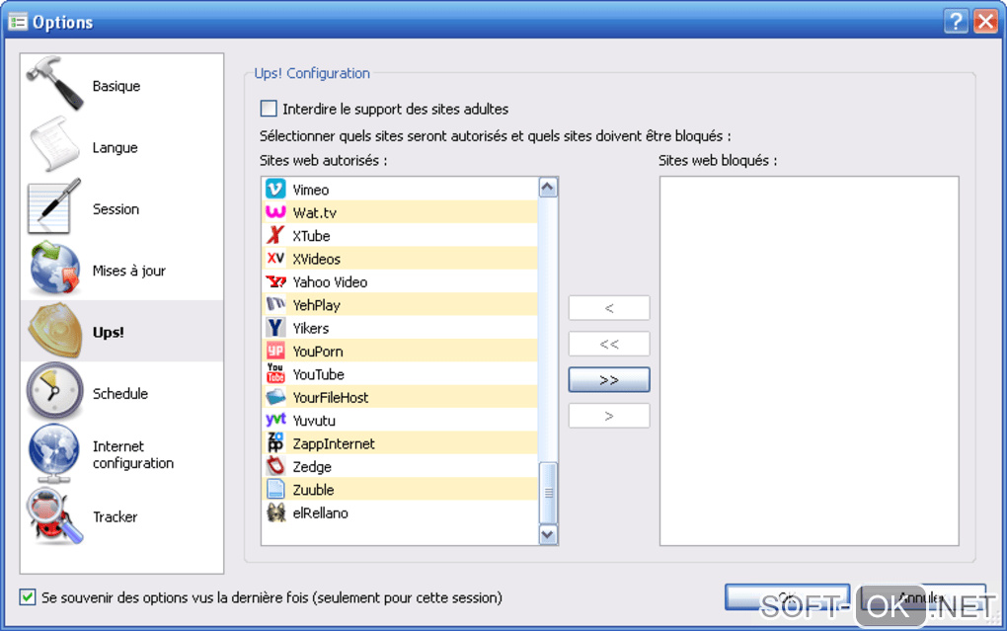Screen dimensions: 1007x631
Task: Select Yahoo Video in authorized sites
Action: pyautogui.click(x=330, y=282)
